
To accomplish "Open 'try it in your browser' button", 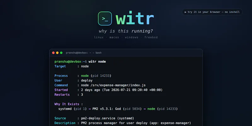I will click(212, 12).
